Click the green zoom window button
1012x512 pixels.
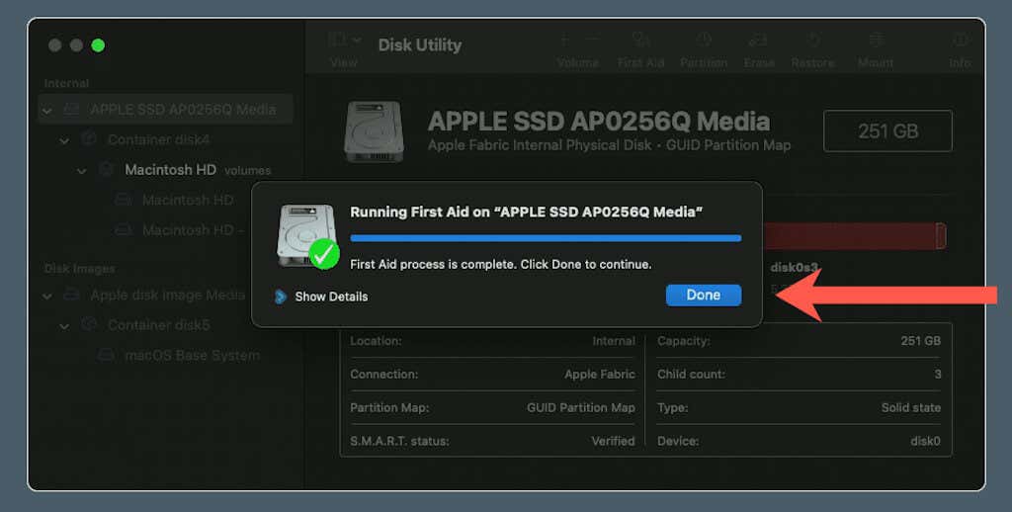tap(98, 45)
